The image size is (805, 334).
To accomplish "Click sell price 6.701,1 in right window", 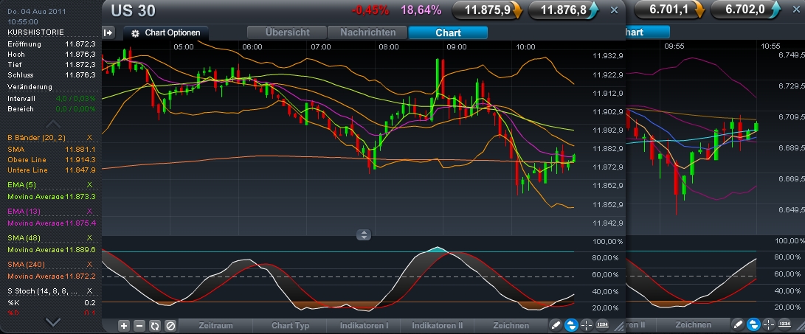I will coord(669,10).
